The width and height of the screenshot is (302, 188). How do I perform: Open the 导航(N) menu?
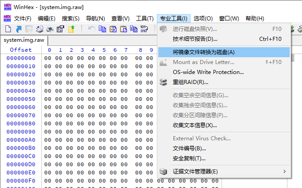(96, 19)
